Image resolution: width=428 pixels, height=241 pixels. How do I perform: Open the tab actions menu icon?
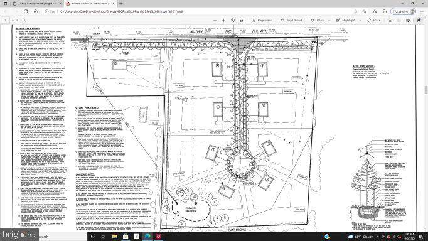coord(5,4)
